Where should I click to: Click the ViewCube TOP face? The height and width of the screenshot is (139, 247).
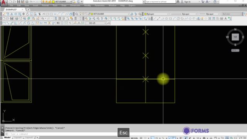pos(235,37)
